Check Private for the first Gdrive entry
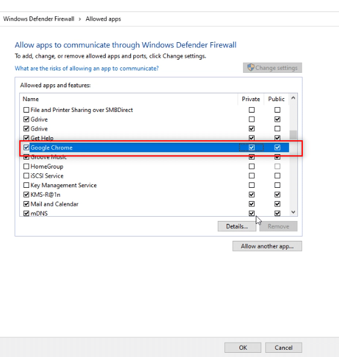This screenshot has height=357, width=339. click(x=252, y=119)
